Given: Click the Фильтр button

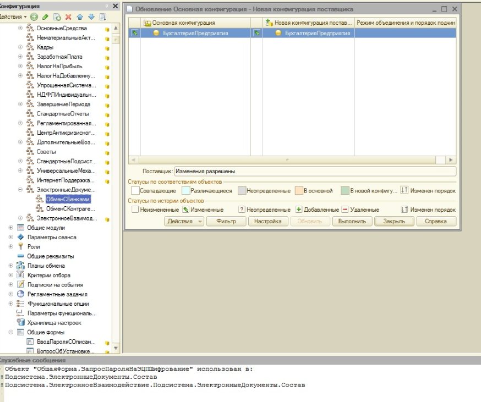Looking at the screenshot, I should (x=226, y=221).
